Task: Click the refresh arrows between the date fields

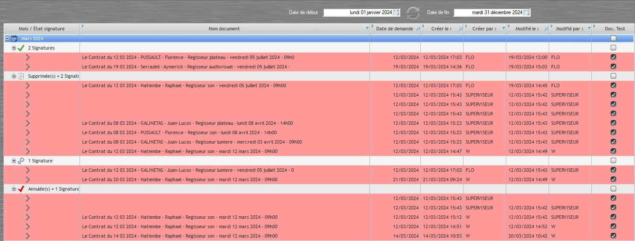Action: pyautogui.click(x=413, y=12)
